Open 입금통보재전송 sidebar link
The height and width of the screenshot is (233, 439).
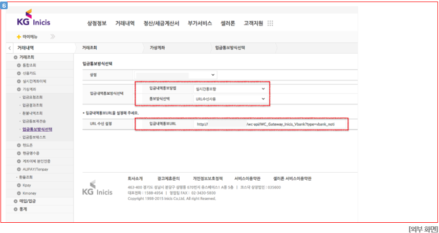pyautogui.click(x=34, y=121)
